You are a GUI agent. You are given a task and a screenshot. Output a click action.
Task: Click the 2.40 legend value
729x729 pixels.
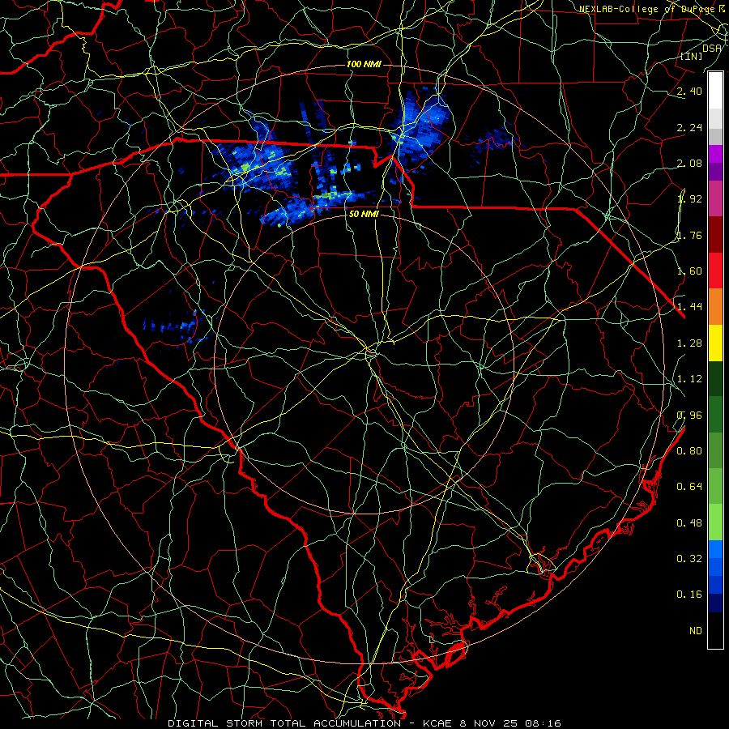point(689,91)
